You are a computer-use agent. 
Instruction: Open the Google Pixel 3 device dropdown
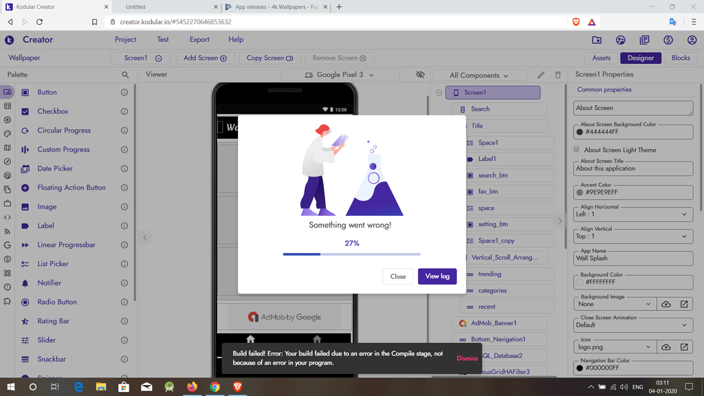(x=340, y=74)
